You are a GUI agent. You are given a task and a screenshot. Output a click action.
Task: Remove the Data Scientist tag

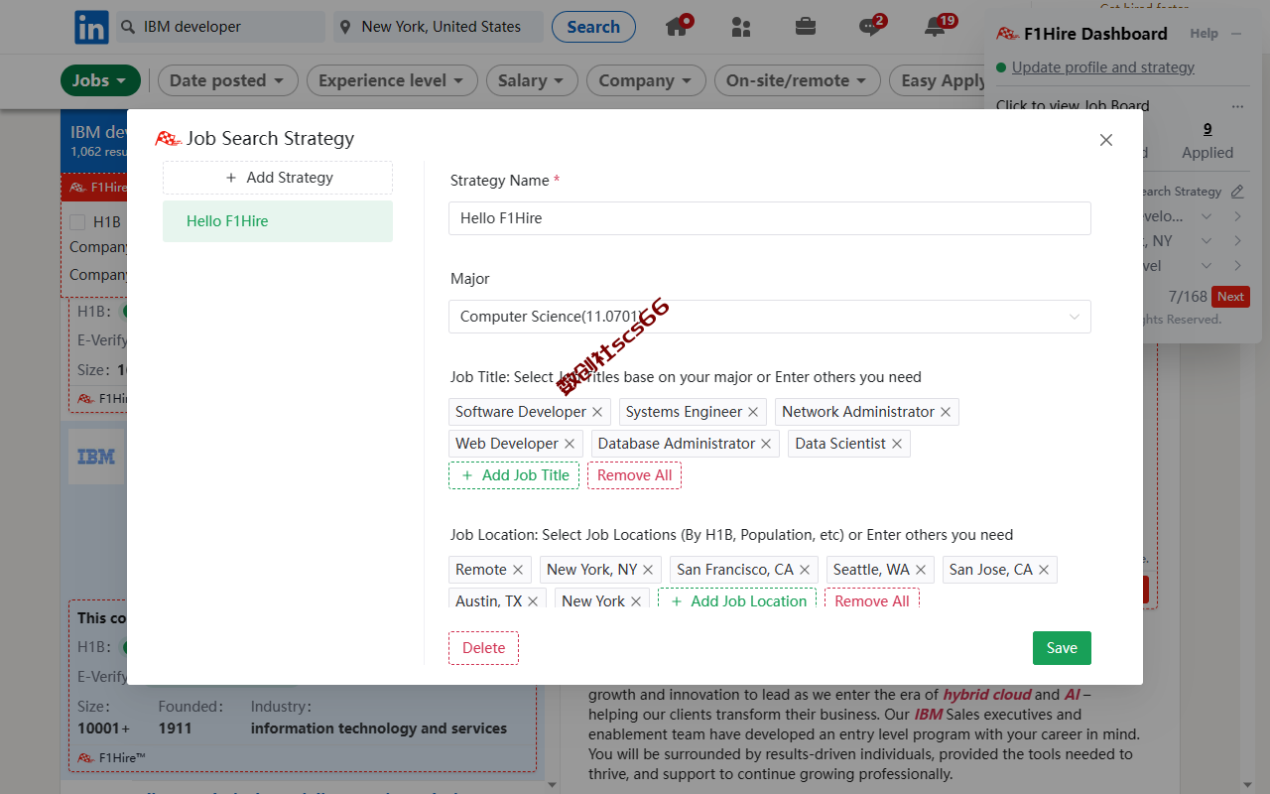tap(897, 444)
